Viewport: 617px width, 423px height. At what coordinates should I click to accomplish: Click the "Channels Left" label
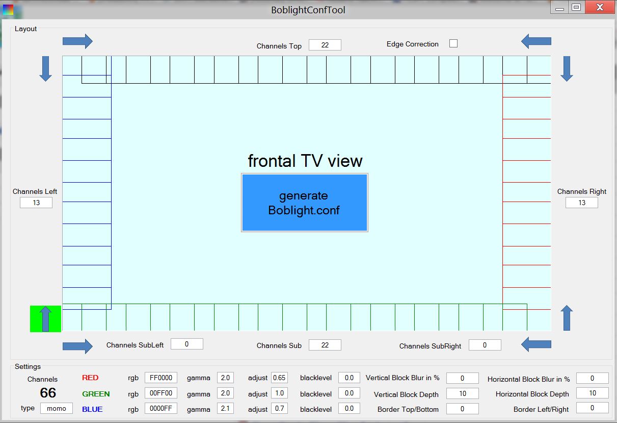click(35, 191)
